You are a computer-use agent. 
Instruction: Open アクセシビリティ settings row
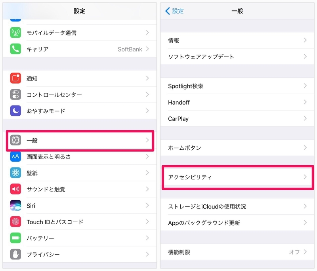(237, 177)
